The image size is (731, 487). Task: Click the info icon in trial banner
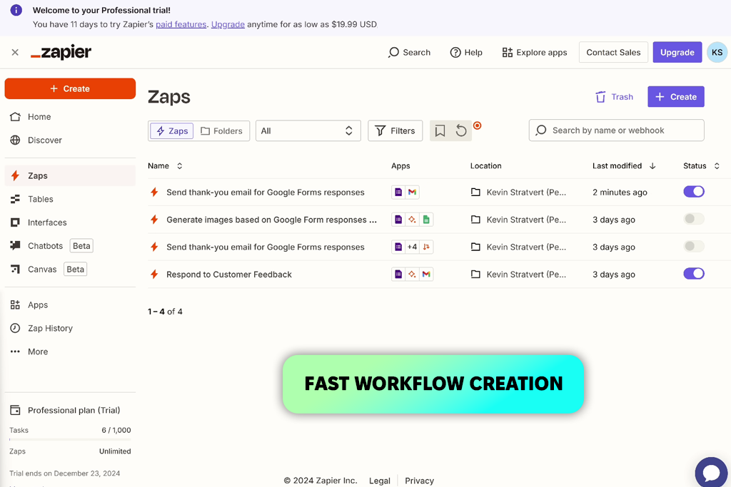16,10
